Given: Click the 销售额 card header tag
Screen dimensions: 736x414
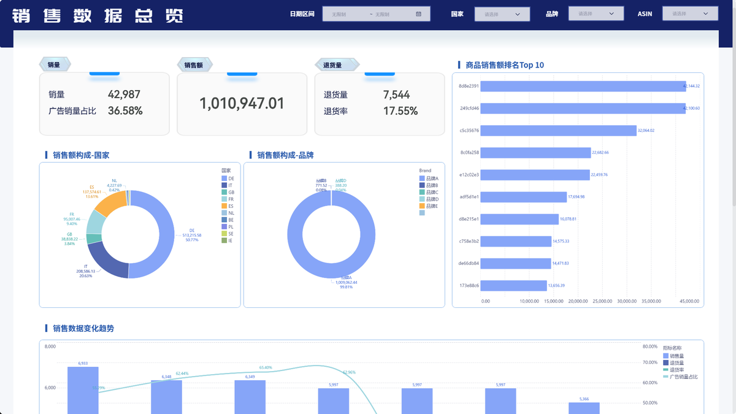Looking at the screenshot, I should click(194, 64).
